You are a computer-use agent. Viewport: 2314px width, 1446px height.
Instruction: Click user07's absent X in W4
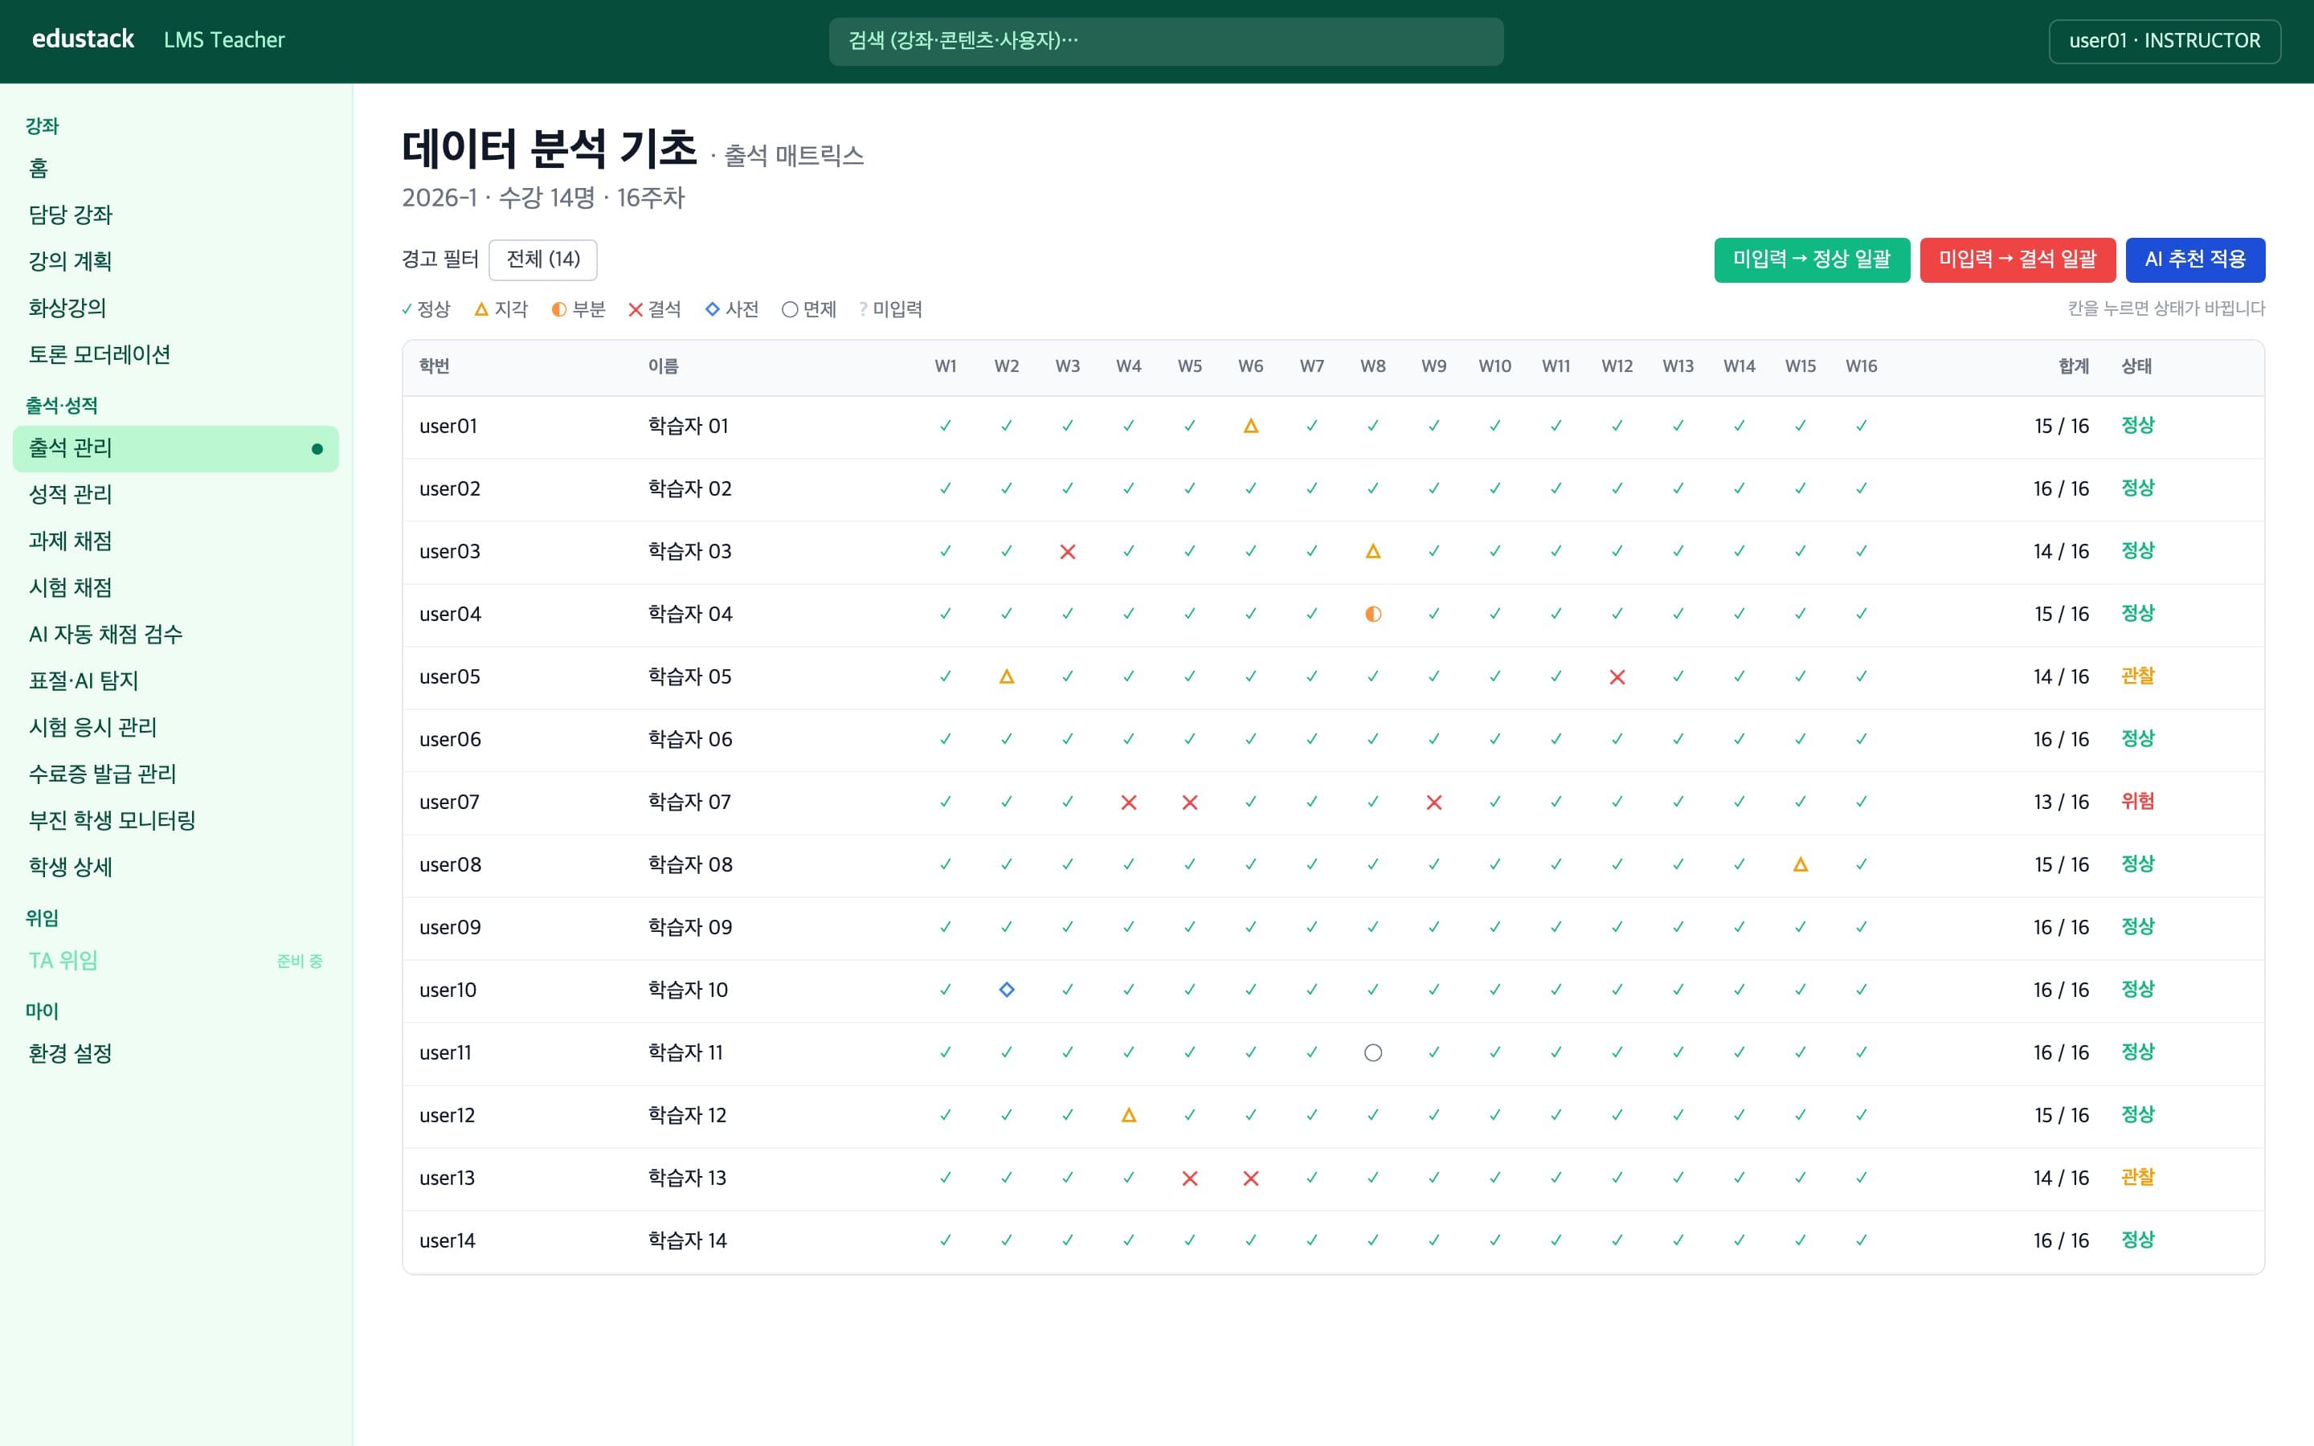[x=1128, y=803]
